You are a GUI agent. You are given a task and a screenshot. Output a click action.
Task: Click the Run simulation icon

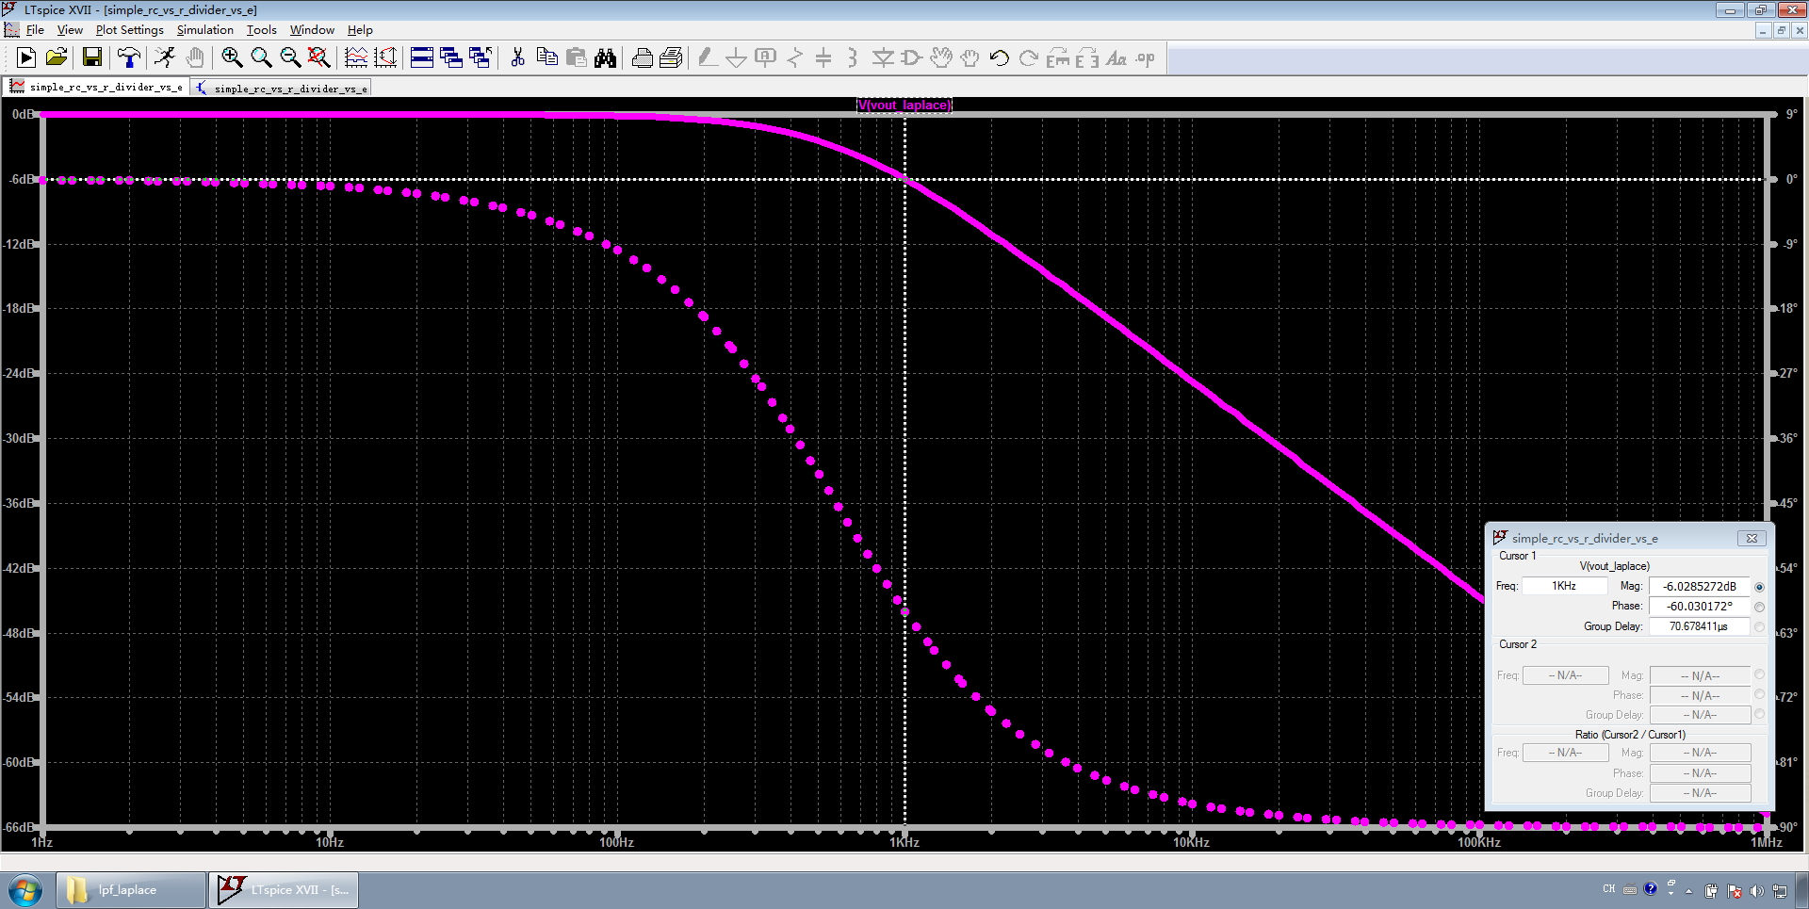26,58
